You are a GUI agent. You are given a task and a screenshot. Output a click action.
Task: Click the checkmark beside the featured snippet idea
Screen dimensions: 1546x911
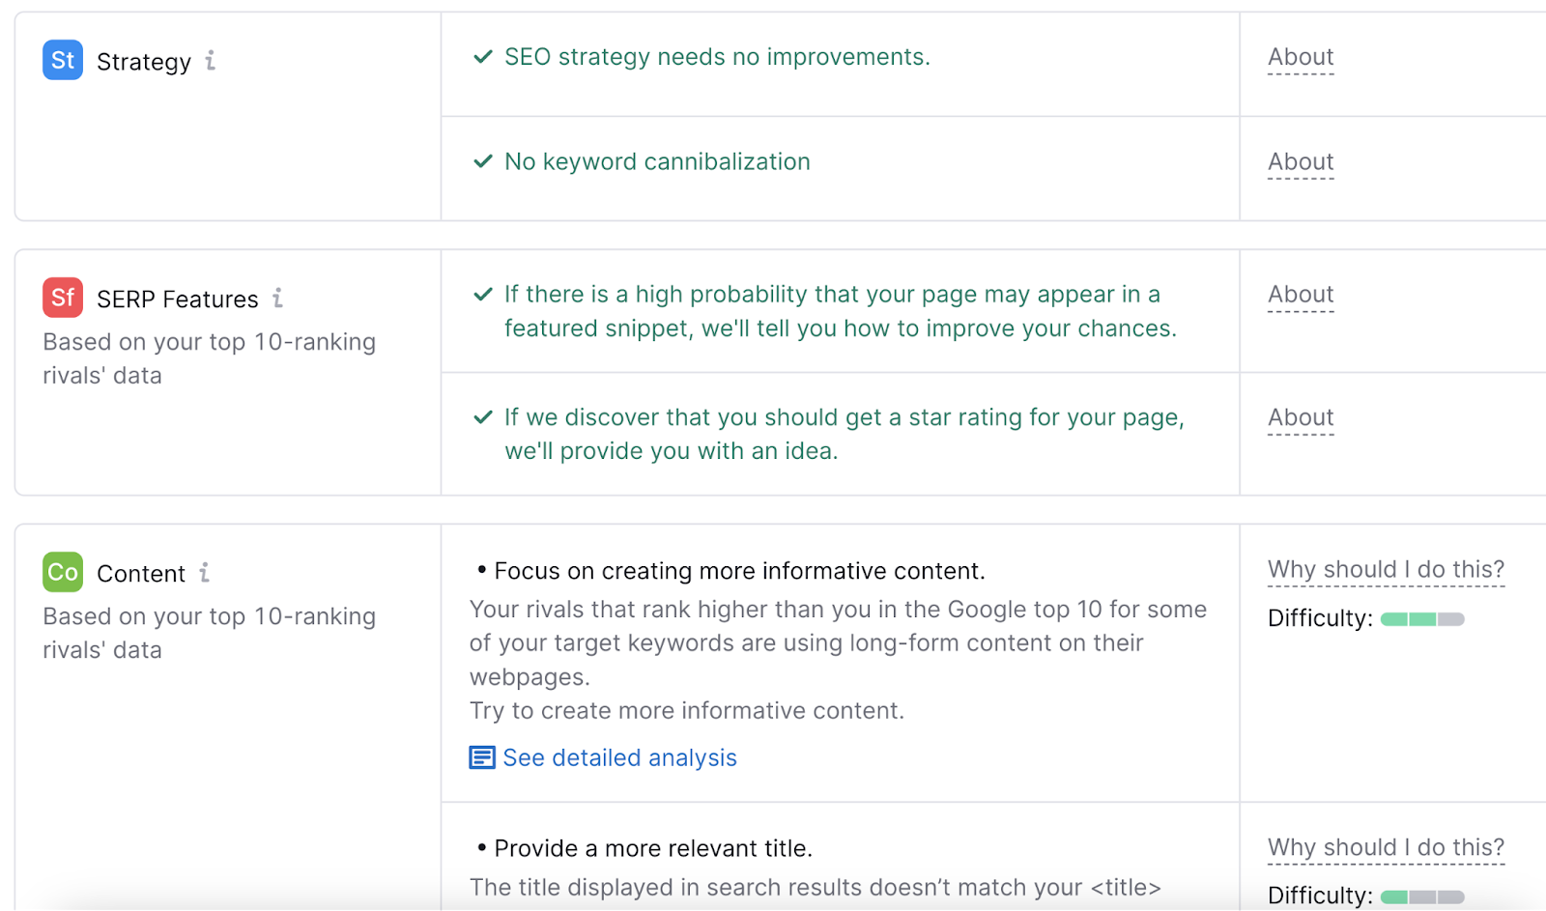483,295
